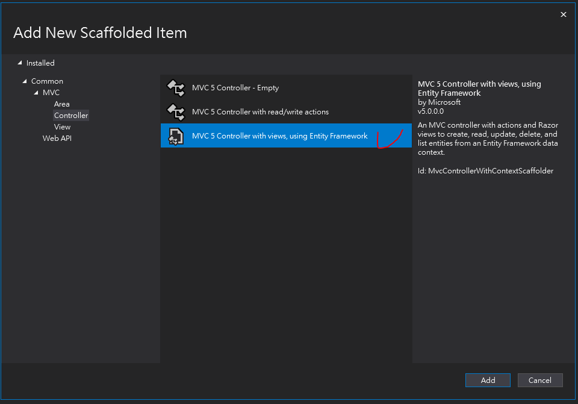The image size is (578, 404).
Task: Choose MVC 5 Controller with views using Entity Framework
Action: (x=279, y=136)
